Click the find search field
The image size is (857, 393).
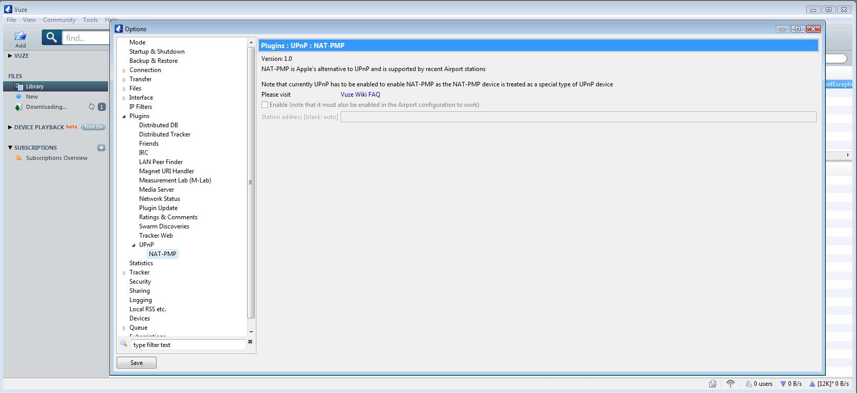86,38
